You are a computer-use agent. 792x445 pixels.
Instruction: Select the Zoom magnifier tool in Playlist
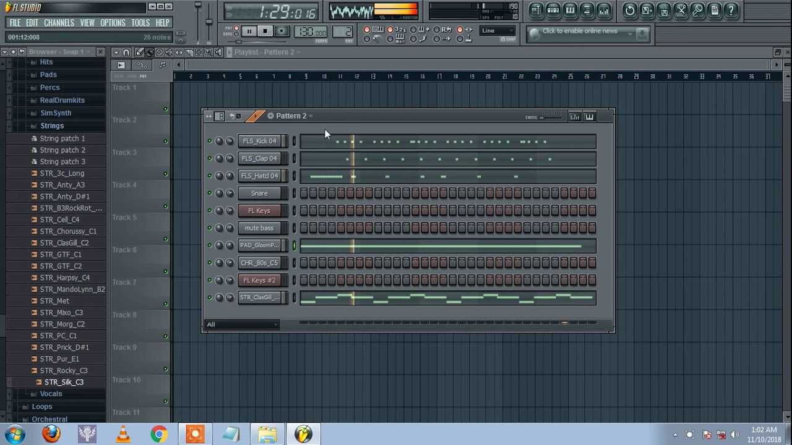click(209, 53)
